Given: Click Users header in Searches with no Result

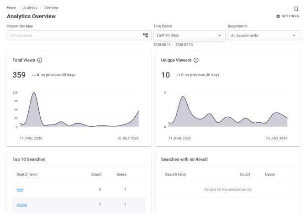Looking at the screenshot, I should click(270, 174).
